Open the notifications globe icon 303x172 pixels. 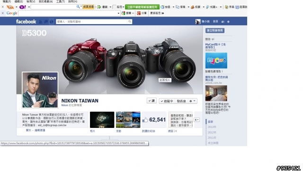[52, 22]
